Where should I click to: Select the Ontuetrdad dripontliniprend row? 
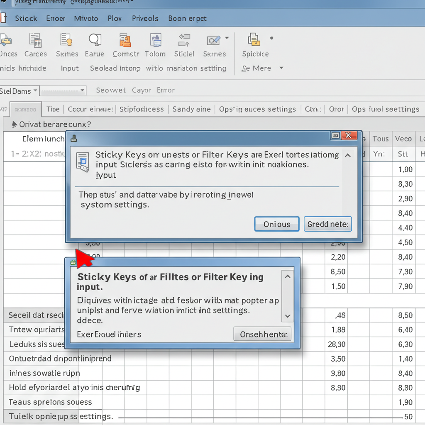(x=60, y=359)
